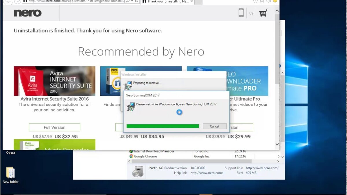Click the Tonec Inc. publisher cell
Screen dimensions: 347x195
(201, 151)
